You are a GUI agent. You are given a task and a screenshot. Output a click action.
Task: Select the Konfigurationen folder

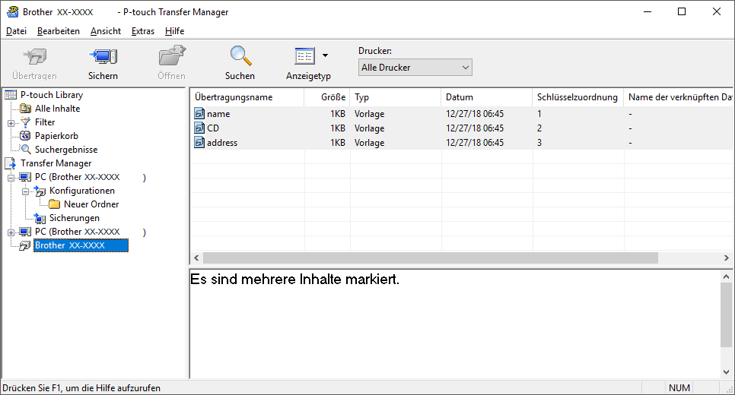point(82,191)
